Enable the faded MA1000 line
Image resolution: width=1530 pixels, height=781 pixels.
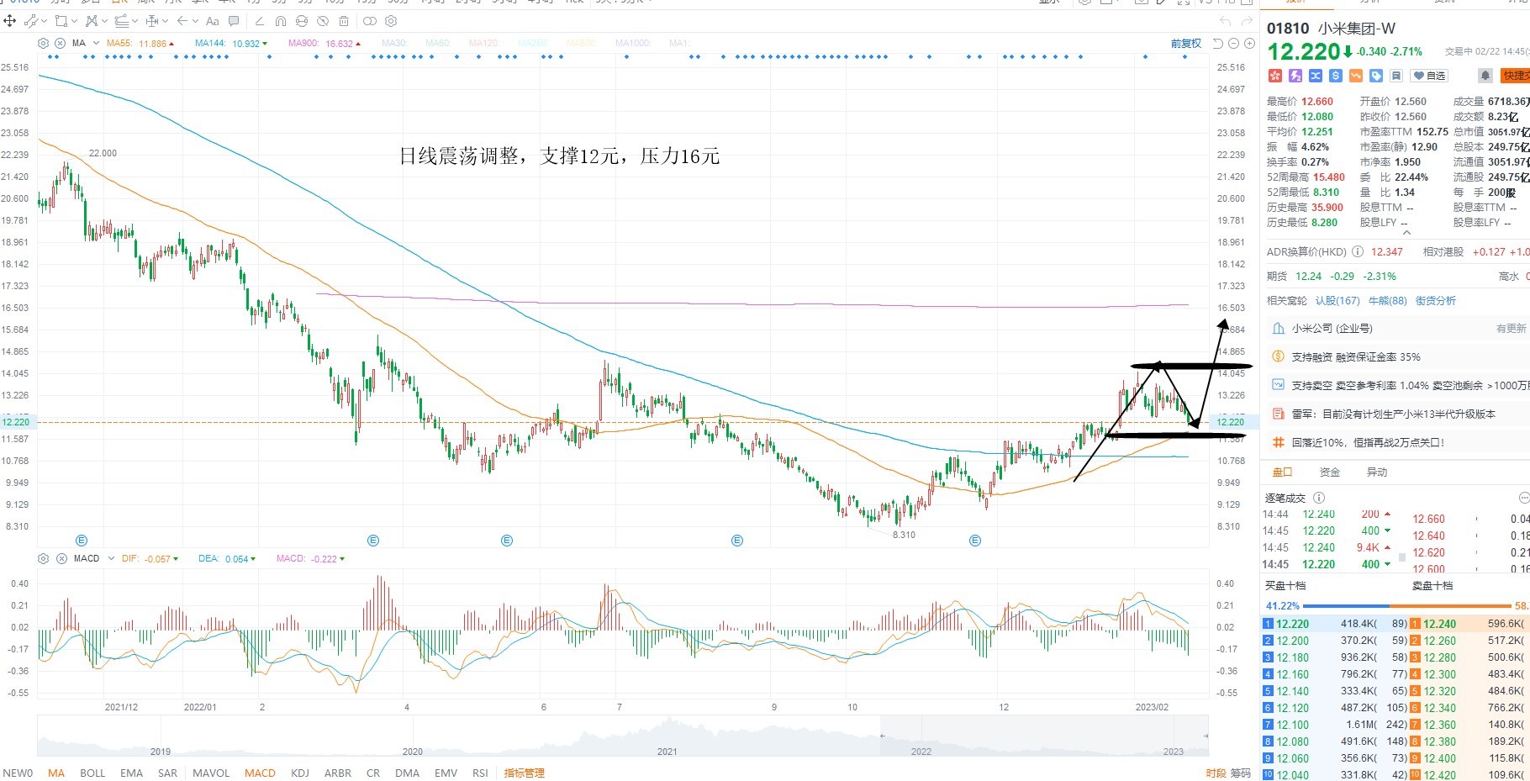(634, 43)
